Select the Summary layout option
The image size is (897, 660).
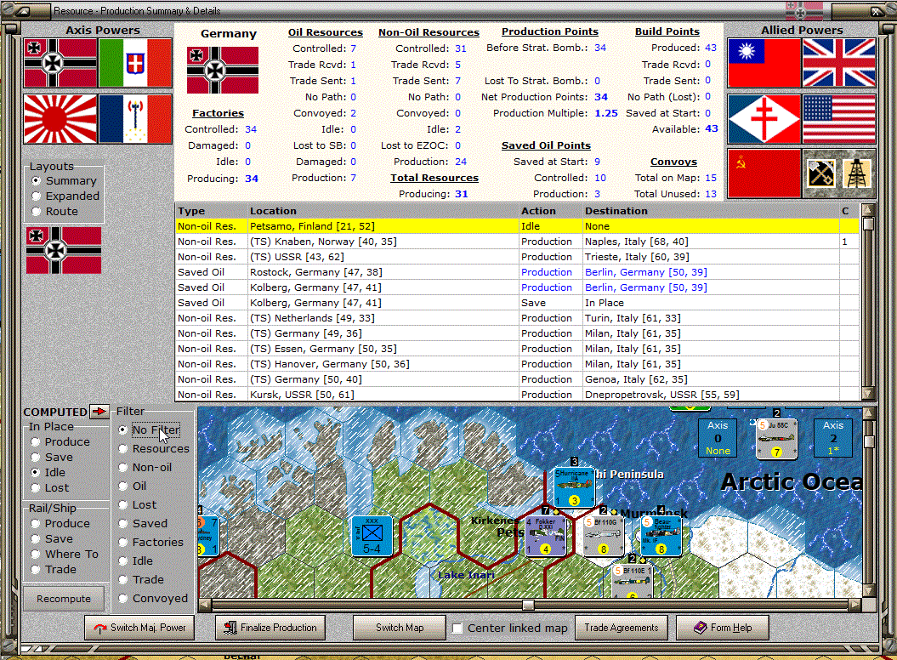tap(64, 181)
